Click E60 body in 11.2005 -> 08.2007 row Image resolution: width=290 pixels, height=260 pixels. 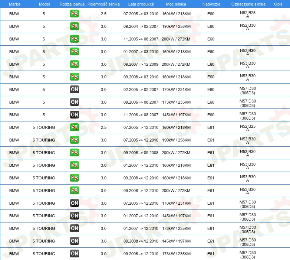click(x=211, y=39)
